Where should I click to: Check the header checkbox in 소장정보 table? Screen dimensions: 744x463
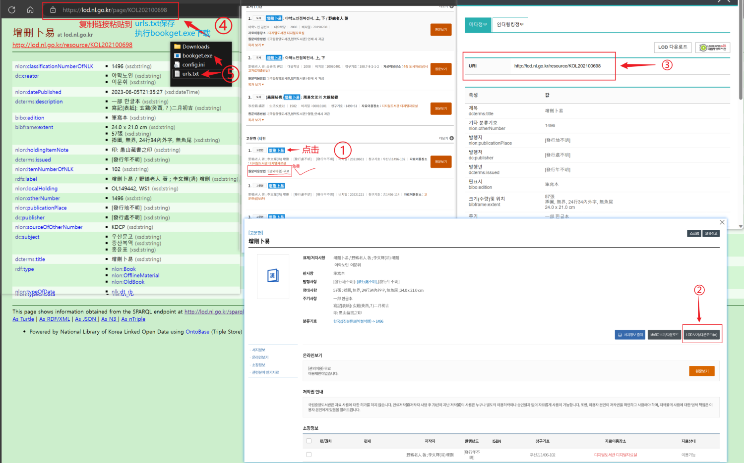click(x=309, y=441)
